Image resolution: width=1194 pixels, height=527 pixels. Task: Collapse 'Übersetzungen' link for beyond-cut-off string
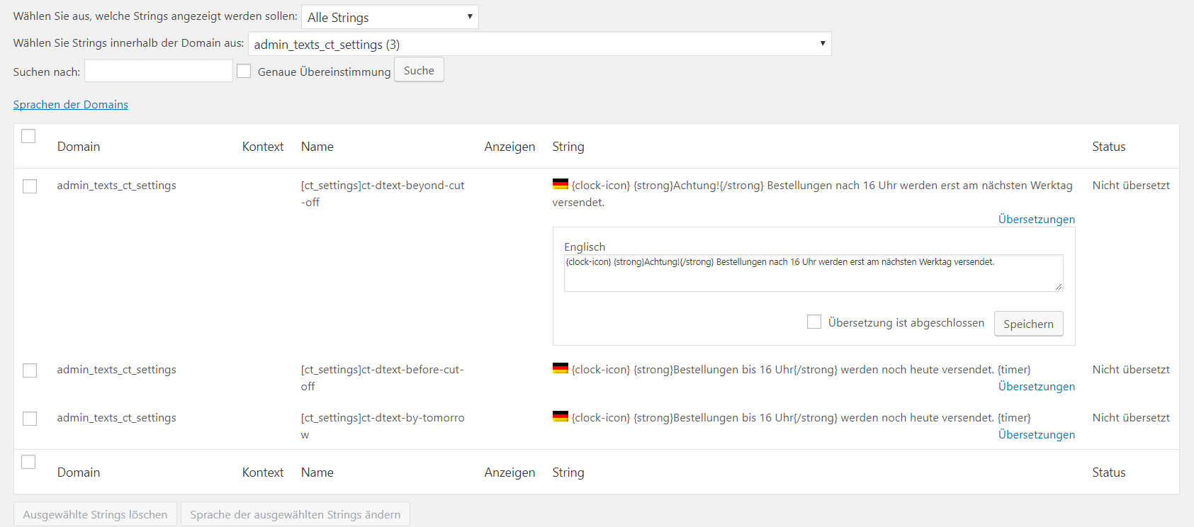tap(1036, 220)
